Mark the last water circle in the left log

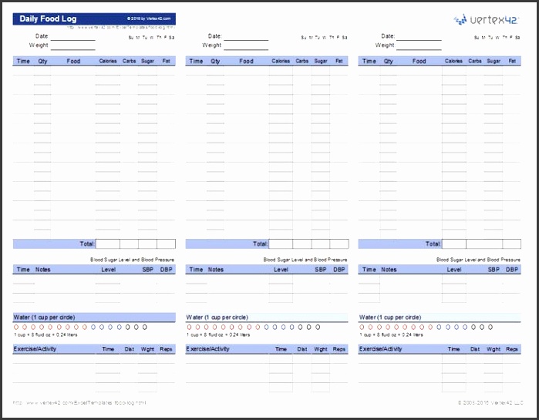[144, 327]
